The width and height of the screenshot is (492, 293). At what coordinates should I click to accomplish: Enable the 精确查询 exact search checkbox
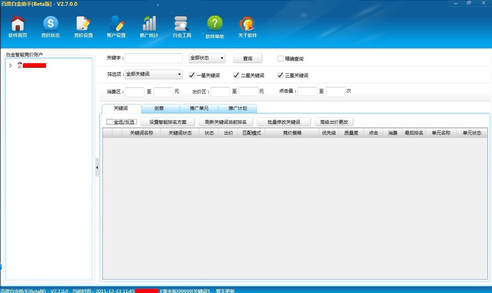(280, 59)
